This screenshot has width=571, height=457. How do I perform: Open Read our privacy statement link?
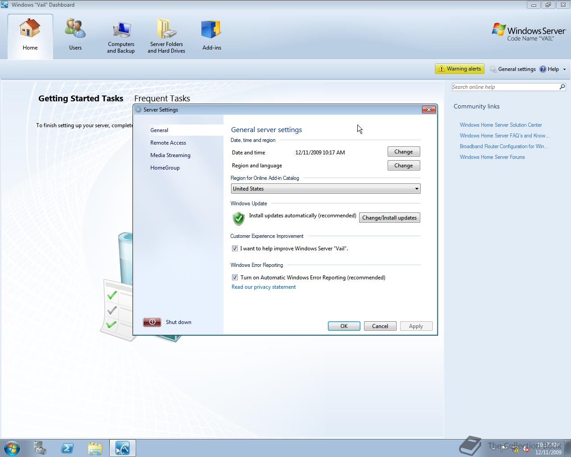(264, 287)
